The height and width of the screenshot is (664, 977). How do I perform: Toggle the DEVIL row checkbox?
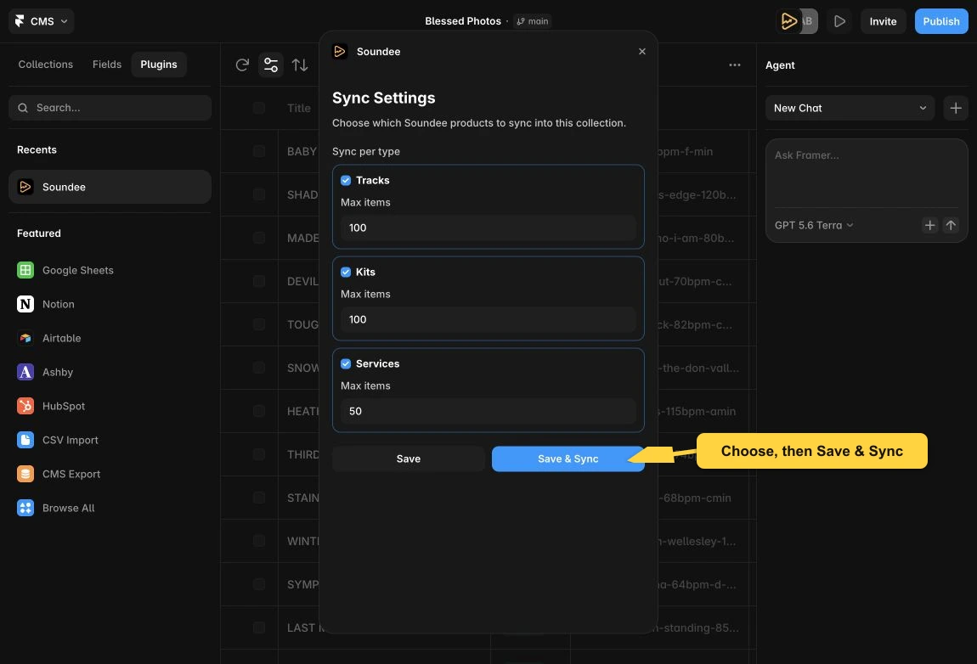(x=259, y=282)
